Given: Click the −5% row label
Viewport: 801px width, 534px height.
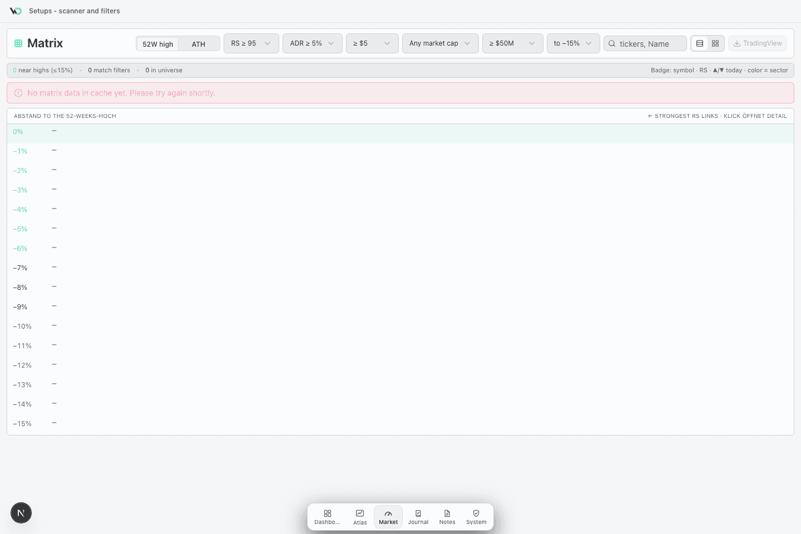Looking at the screenshot, I should [x=20, y=229].
